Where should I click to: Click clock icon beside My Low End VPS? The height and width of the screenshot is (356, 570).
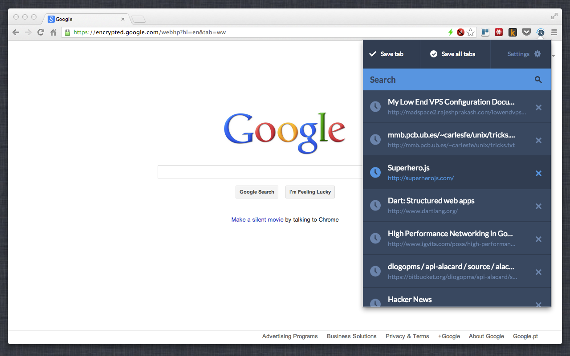coord(375,107)
